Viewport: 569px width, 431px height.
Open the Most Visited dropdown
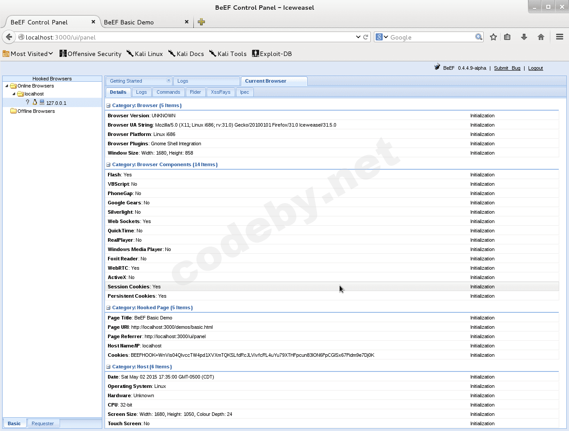click(x=28, y=54)
